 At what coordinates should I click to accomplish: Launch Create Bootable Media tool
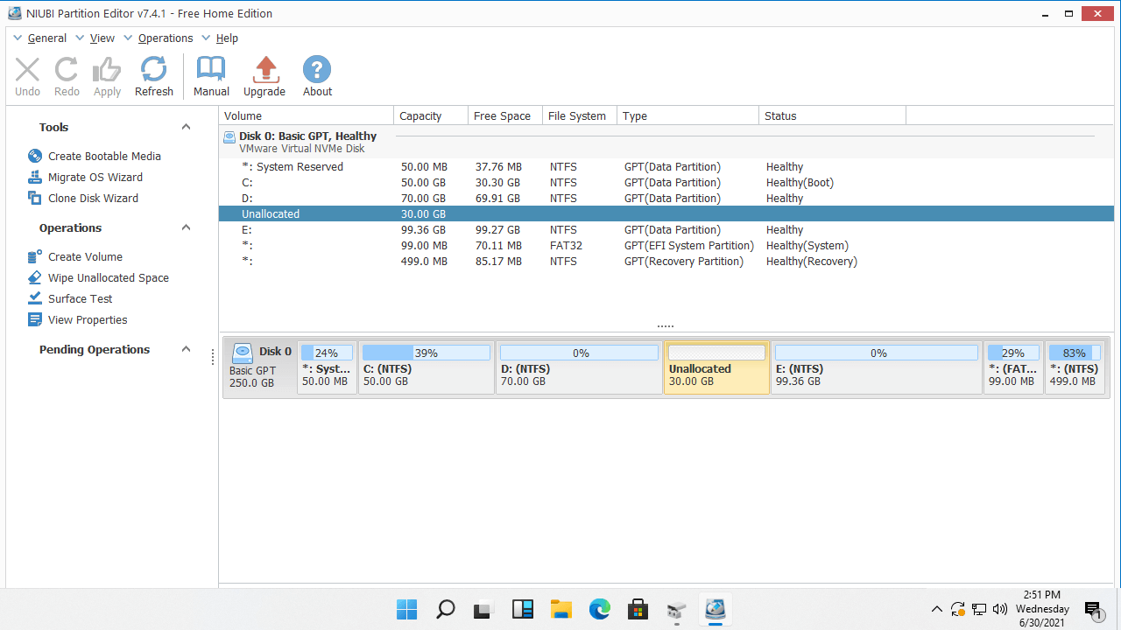103,156
